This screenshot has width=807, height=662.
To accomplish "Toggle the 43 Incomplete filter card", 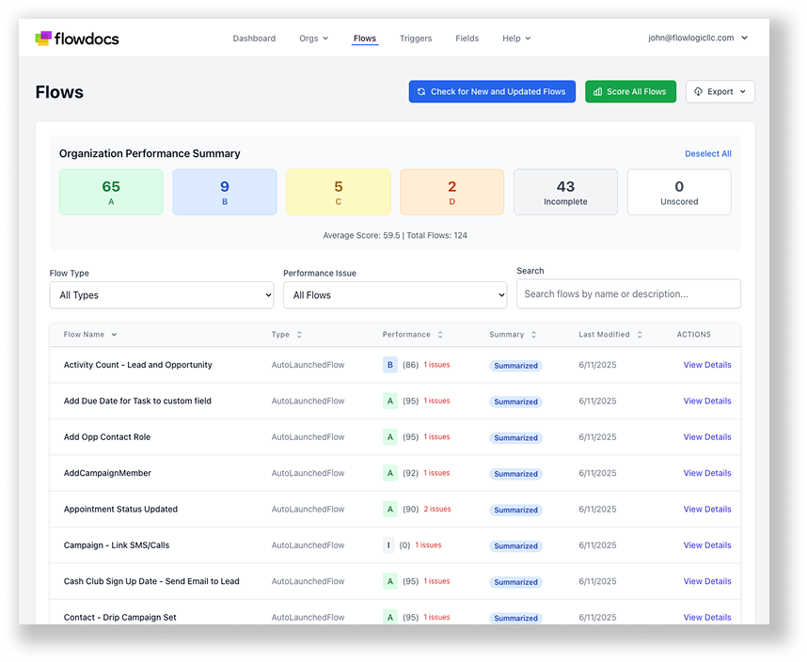I will [565, 192].
